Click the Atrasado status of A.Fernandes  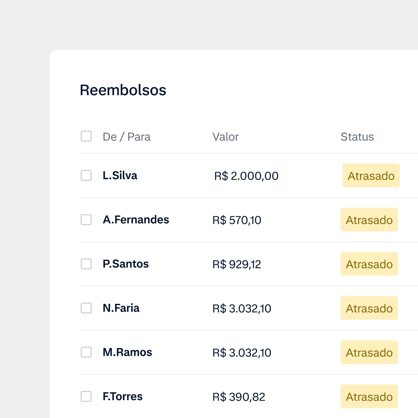[x=369, y=220]
